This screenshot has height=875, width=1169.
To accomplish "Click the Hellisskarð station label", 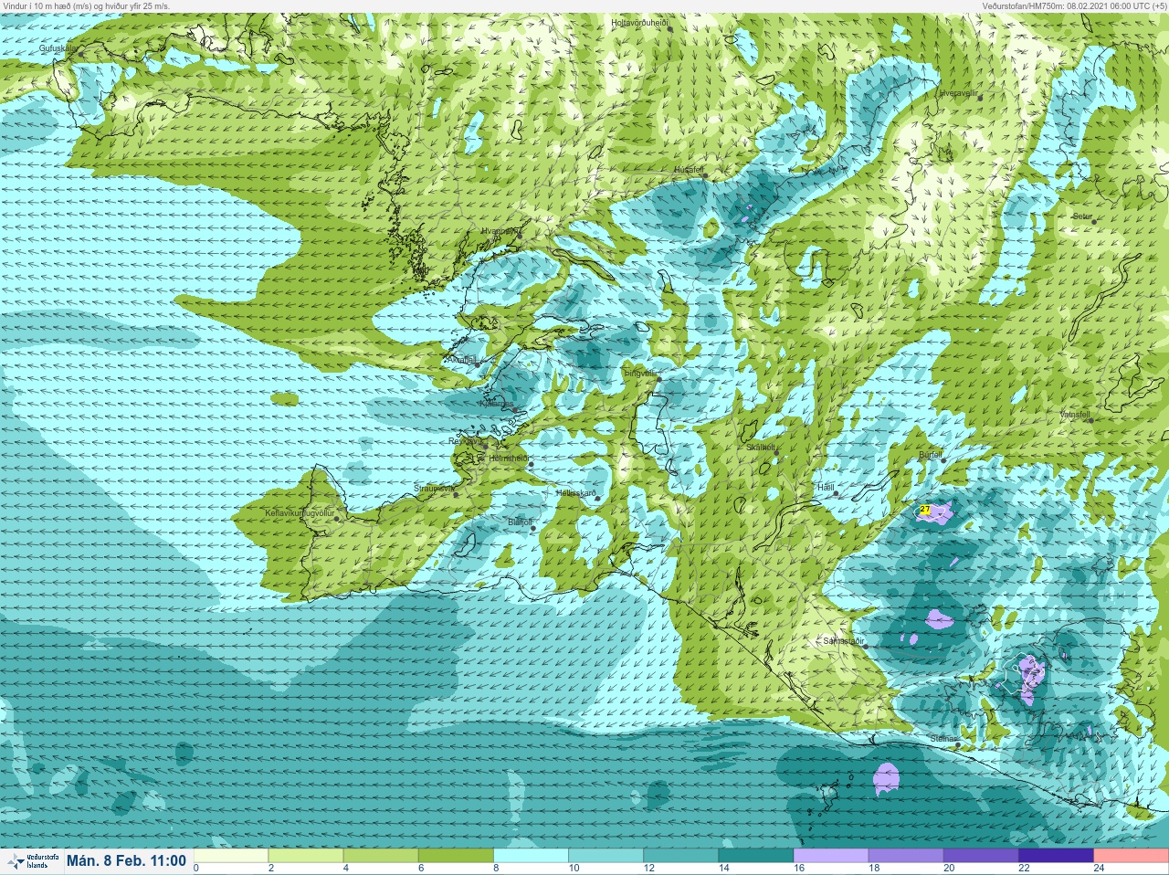I will [575, 493].
